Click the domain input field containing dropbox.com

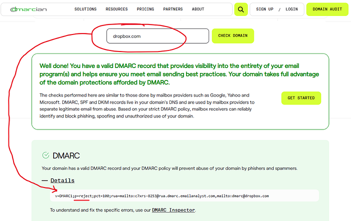click(x=157, y=36)
